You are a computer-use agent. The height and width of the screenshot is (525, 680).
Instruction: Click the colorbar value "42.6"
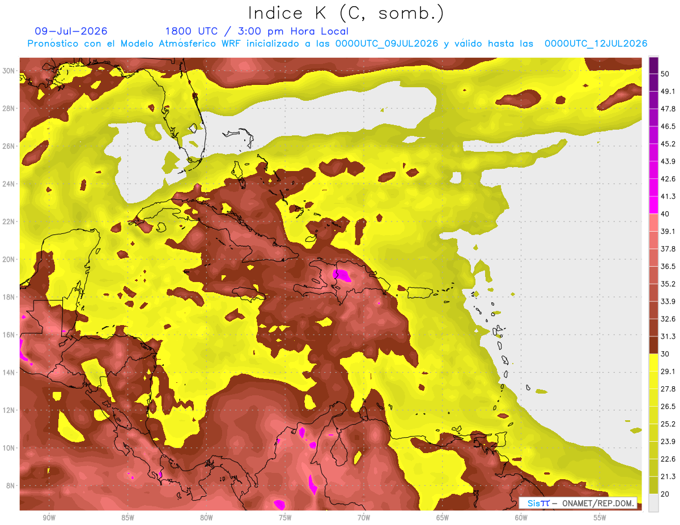coord(668,179)
